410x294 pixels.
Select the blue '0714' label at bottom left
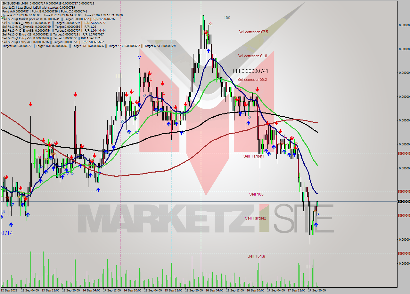[x=7, y=233]
